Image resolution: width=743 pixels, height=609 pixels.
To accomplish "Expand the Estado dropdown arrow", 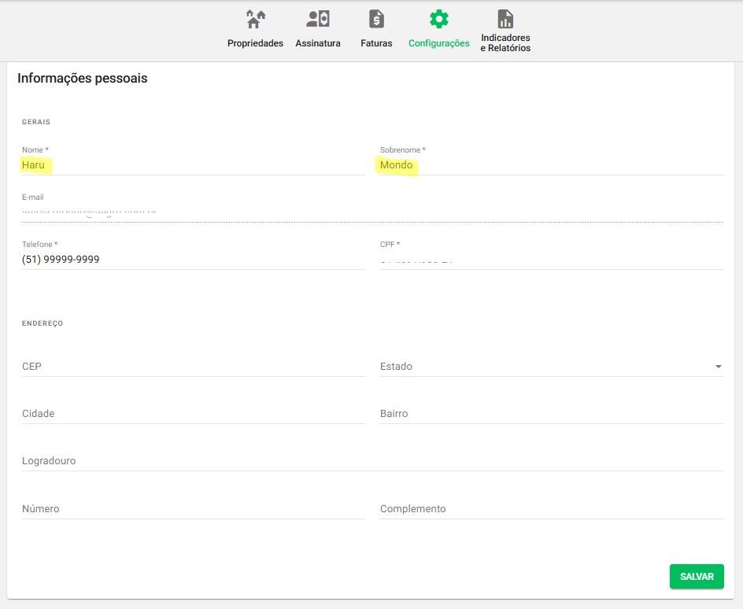I will pos(718,367).
